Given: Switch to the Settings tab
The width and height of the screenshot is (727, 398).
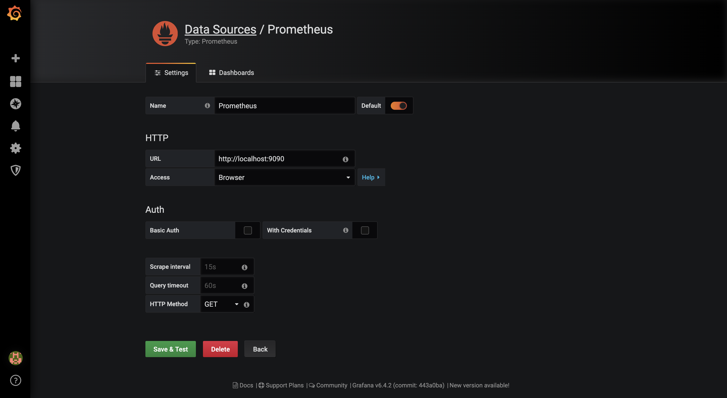Looking at the screenshot, I should click(x=171, y=73).
